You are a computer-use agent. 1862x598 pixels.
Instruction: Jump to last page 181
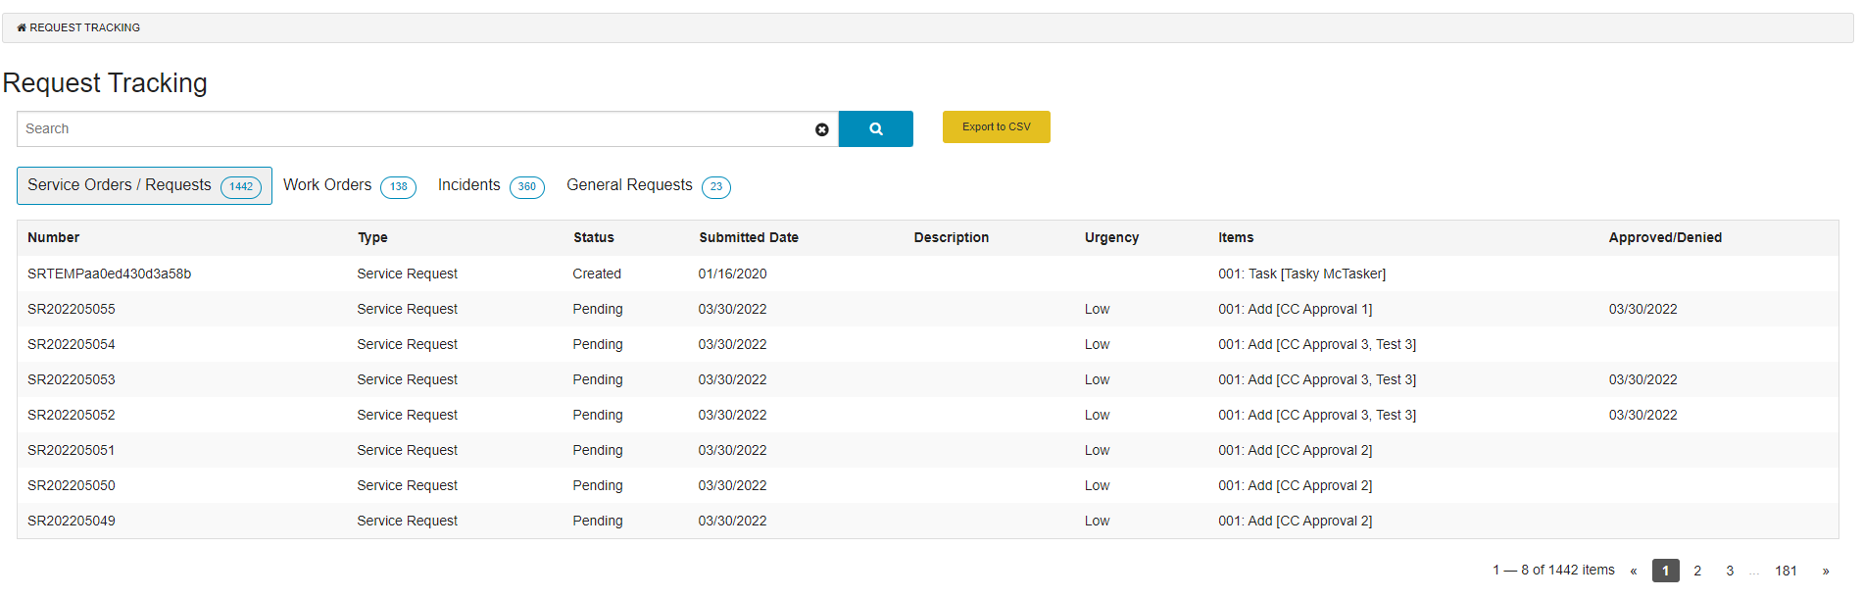point(1786,571)
